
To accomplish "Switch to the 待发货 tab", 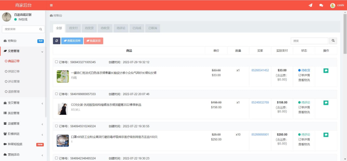I will [89, 28].
